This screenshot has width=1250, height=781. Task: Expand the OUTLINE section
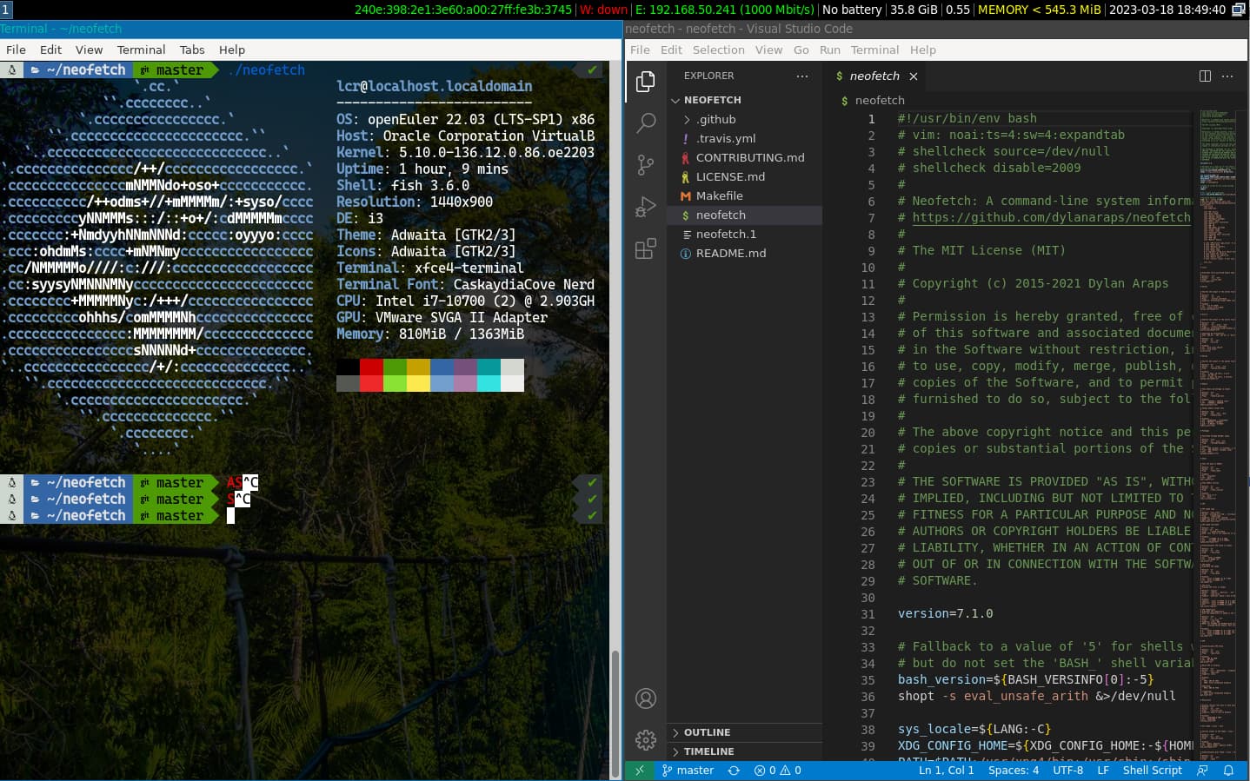pyautogui.click(x=707, y=732)
